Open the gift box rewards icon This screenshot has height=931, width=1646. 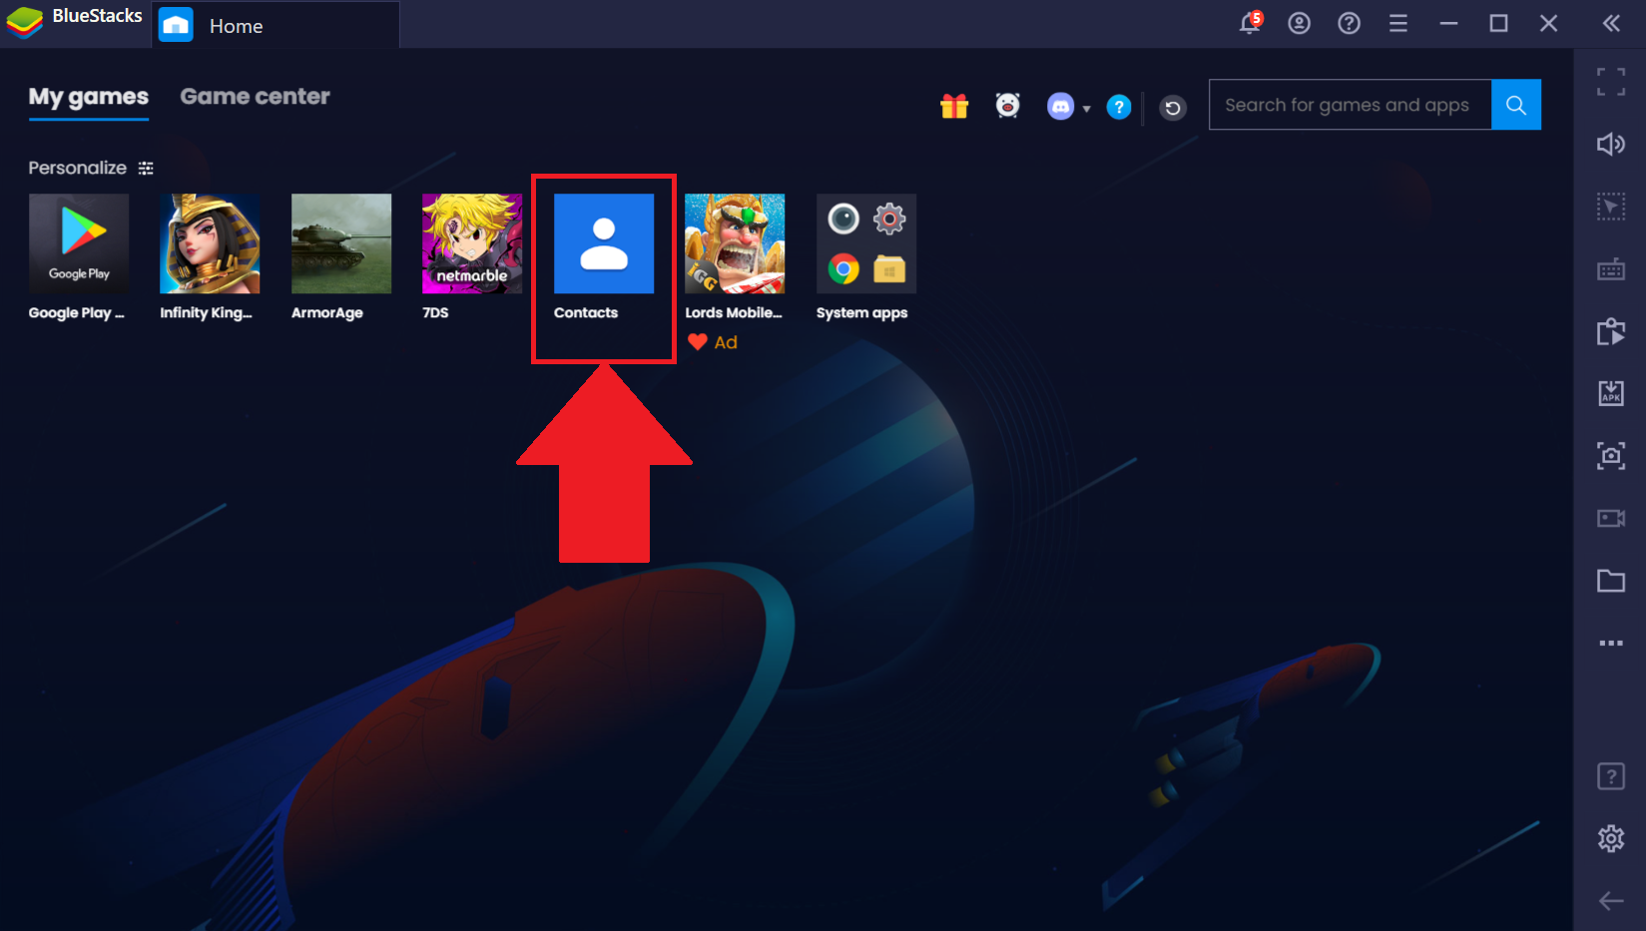954,106
